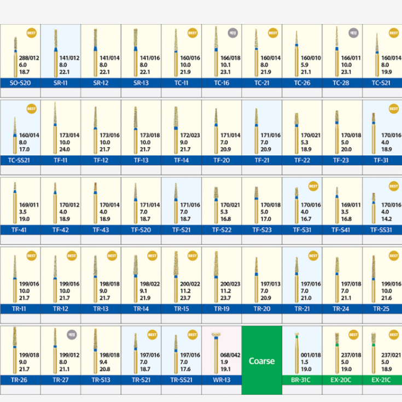Image resolution: width=402 pixels, height=402 pixels.
Task: Click the BEST badge in the TR-12 cell
Action: coord(72,255)
